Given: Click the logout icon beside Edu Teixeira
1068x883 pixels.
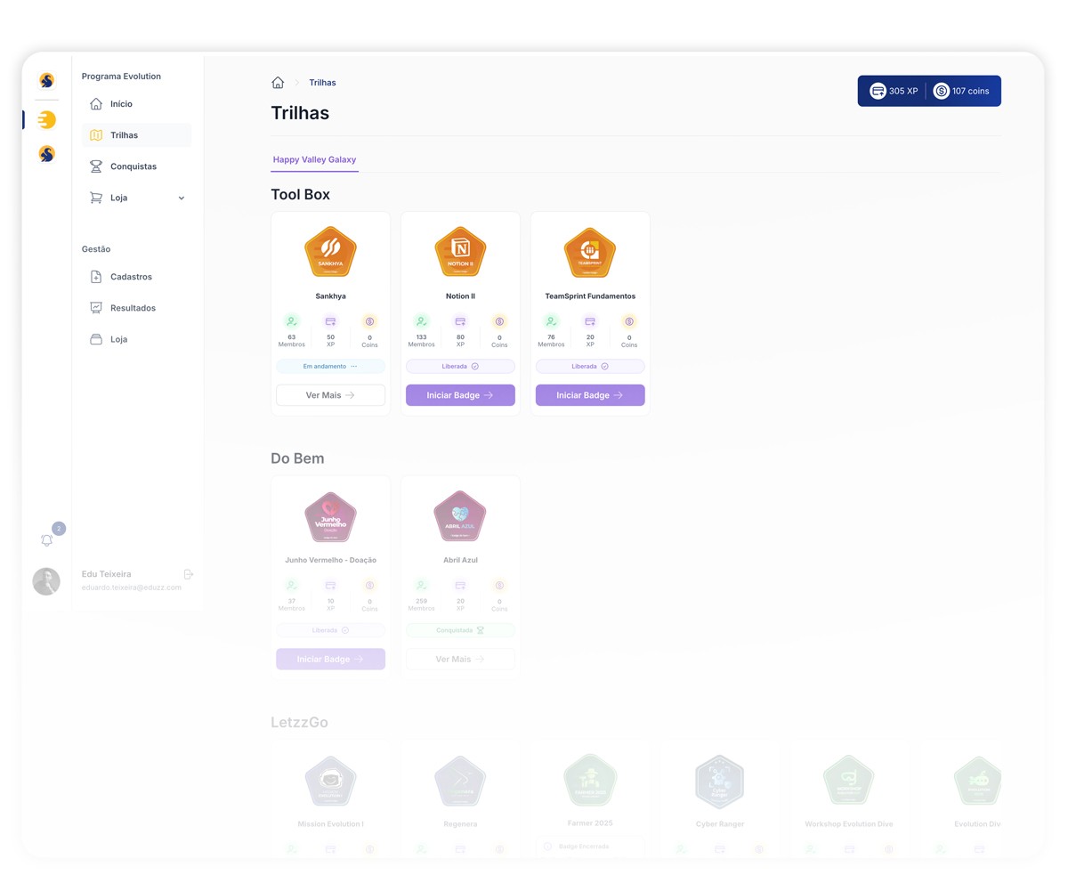Looking at the screenshot, I should (x=188, y=574).
